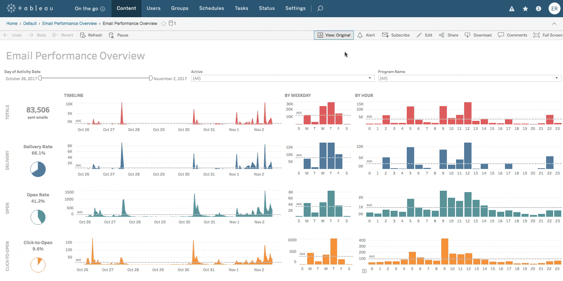The height and width of the screenshot is (281, 563).
Task: Go to Home breadcrumb link
Action: pyautogui.click(x=12, y=24)
